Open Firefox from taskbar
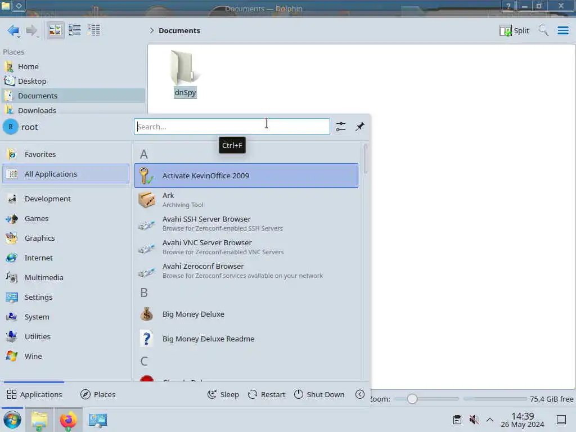 click(x=68, y=420)
